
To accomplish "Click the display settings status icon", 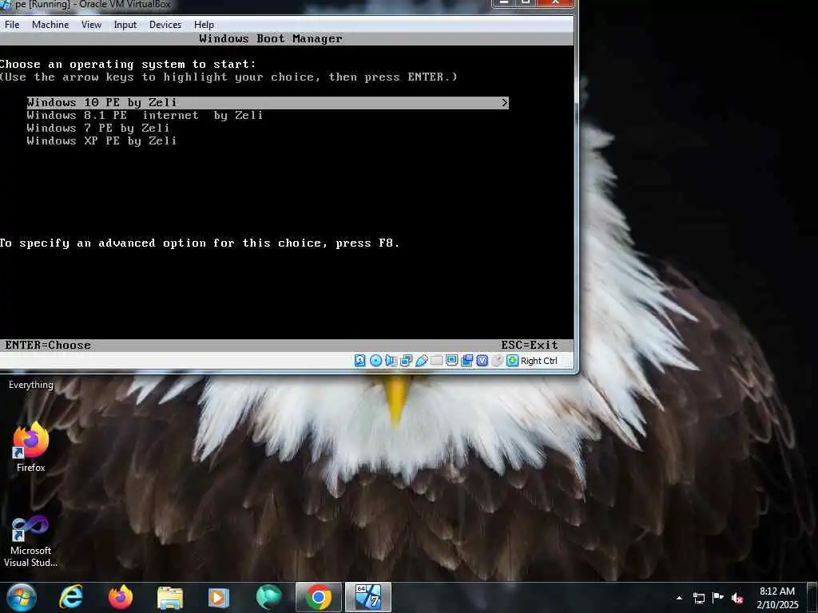I will (x=452, y=361).
